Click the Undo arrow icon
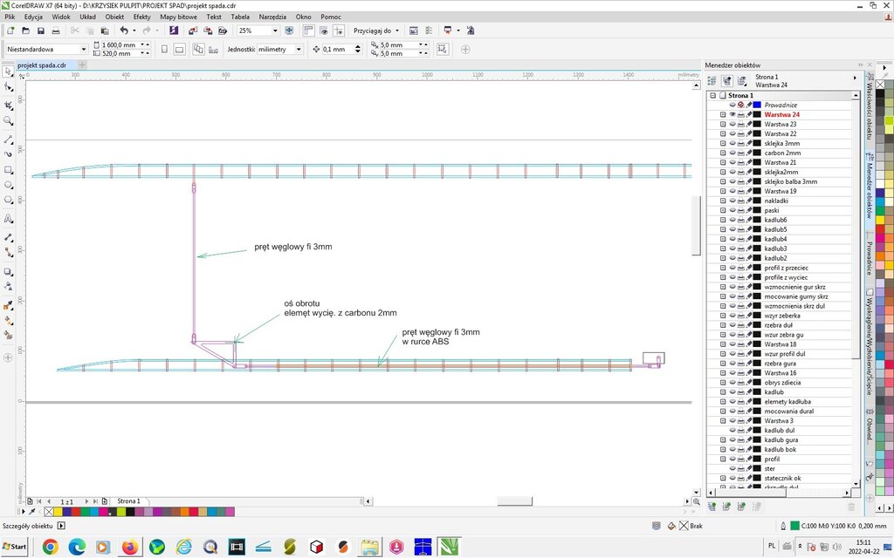 124,31
